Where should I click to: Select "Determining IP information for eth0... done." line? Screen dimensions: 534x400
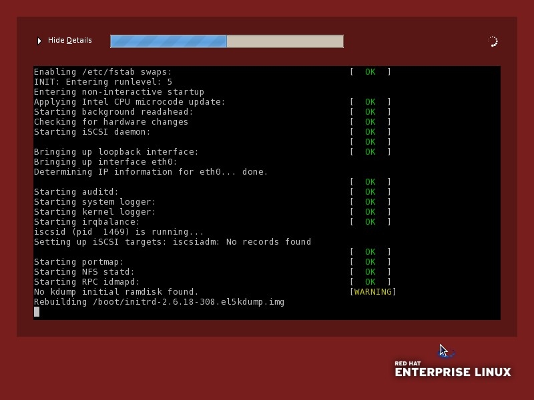[151, 172]
